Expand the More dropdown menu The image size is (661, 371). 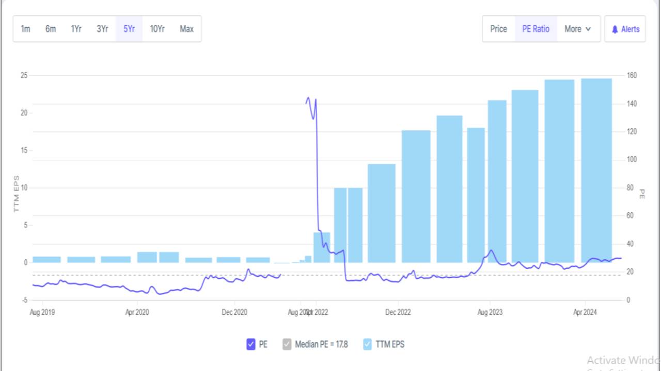pos(578,29)
